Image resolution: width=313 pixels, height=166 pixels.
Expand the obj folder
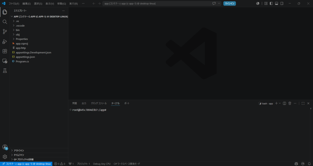point(39,34)
